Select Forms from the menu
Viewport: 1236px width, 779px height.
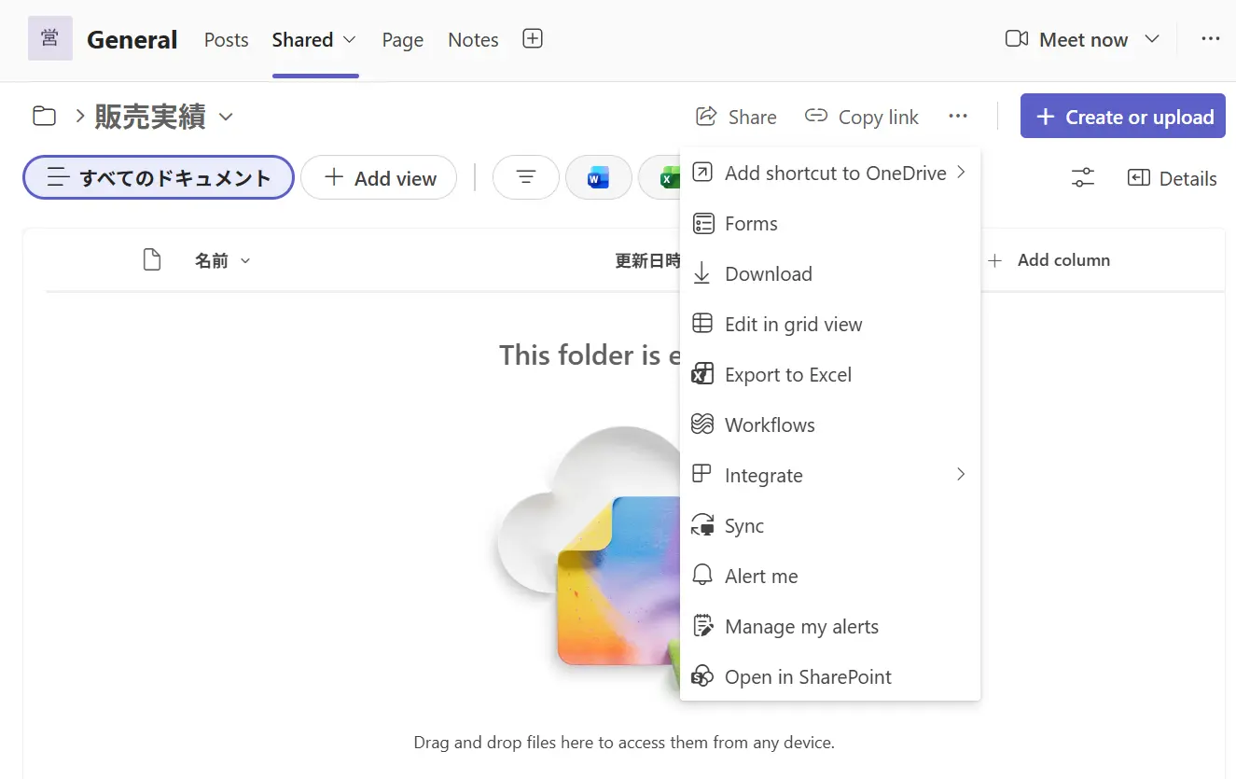[x=830, y=223]
